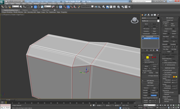Expand the Soft Selection rollout
This screenshot has width=180, height=109.
150,81
